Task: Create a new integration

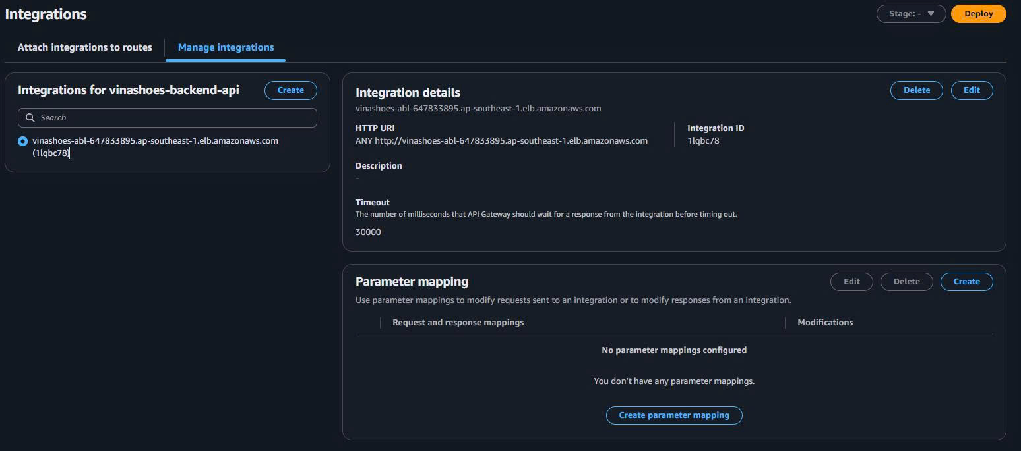Action: coord(290,90)
